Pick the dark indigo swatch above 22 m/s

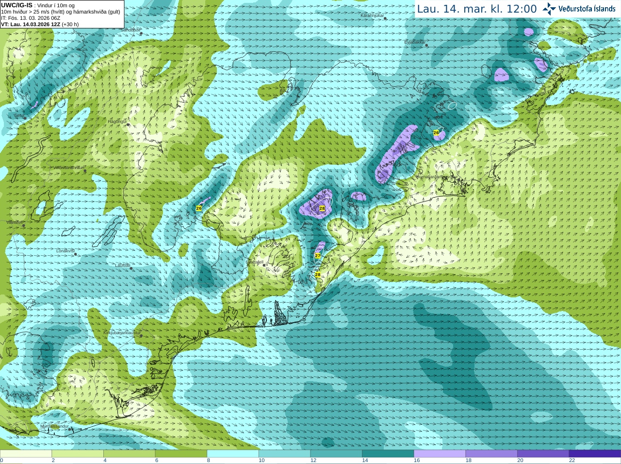pyautogui.click(x=595, y=453)
